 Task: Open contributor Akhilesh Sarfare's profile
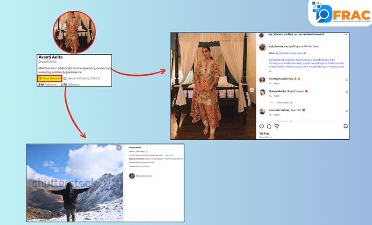pos(144,176)
